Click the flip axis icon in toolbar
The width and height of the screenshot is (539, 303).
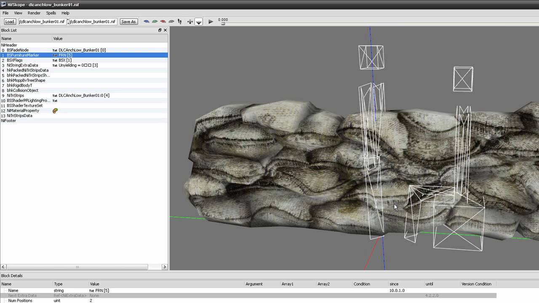pos(190,21)
